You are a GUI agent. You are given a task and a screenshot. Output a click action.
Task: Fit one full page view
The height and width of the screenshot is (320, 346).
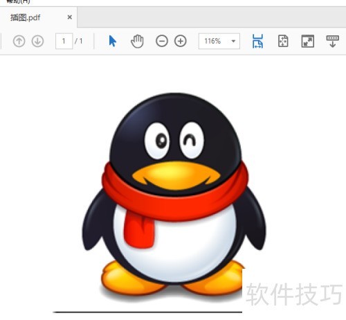click(x=283, y=42)
